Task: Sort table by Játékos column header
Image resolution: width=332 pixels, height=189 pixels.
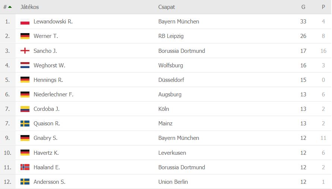Action: pos(30,7)
